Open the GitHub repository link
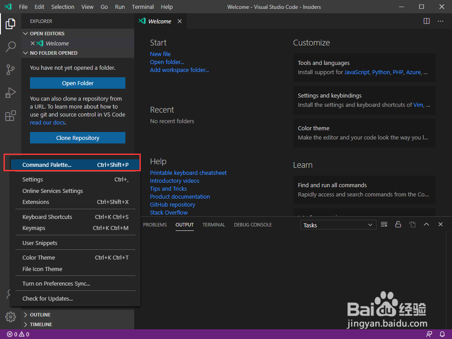452x339 pixels. coord(173,204)
